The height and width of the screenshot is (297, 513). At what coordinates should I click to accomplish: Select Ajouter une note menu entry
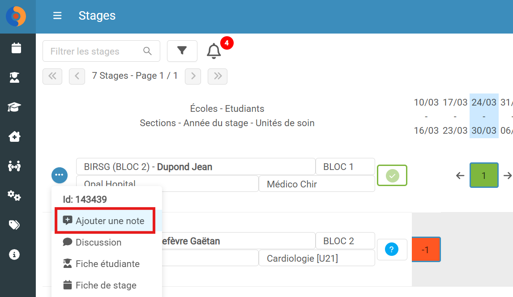point(105,221)
